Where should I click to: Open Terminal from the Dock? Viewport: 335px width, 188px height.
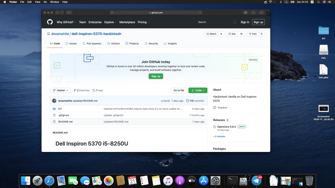(233, 180)
